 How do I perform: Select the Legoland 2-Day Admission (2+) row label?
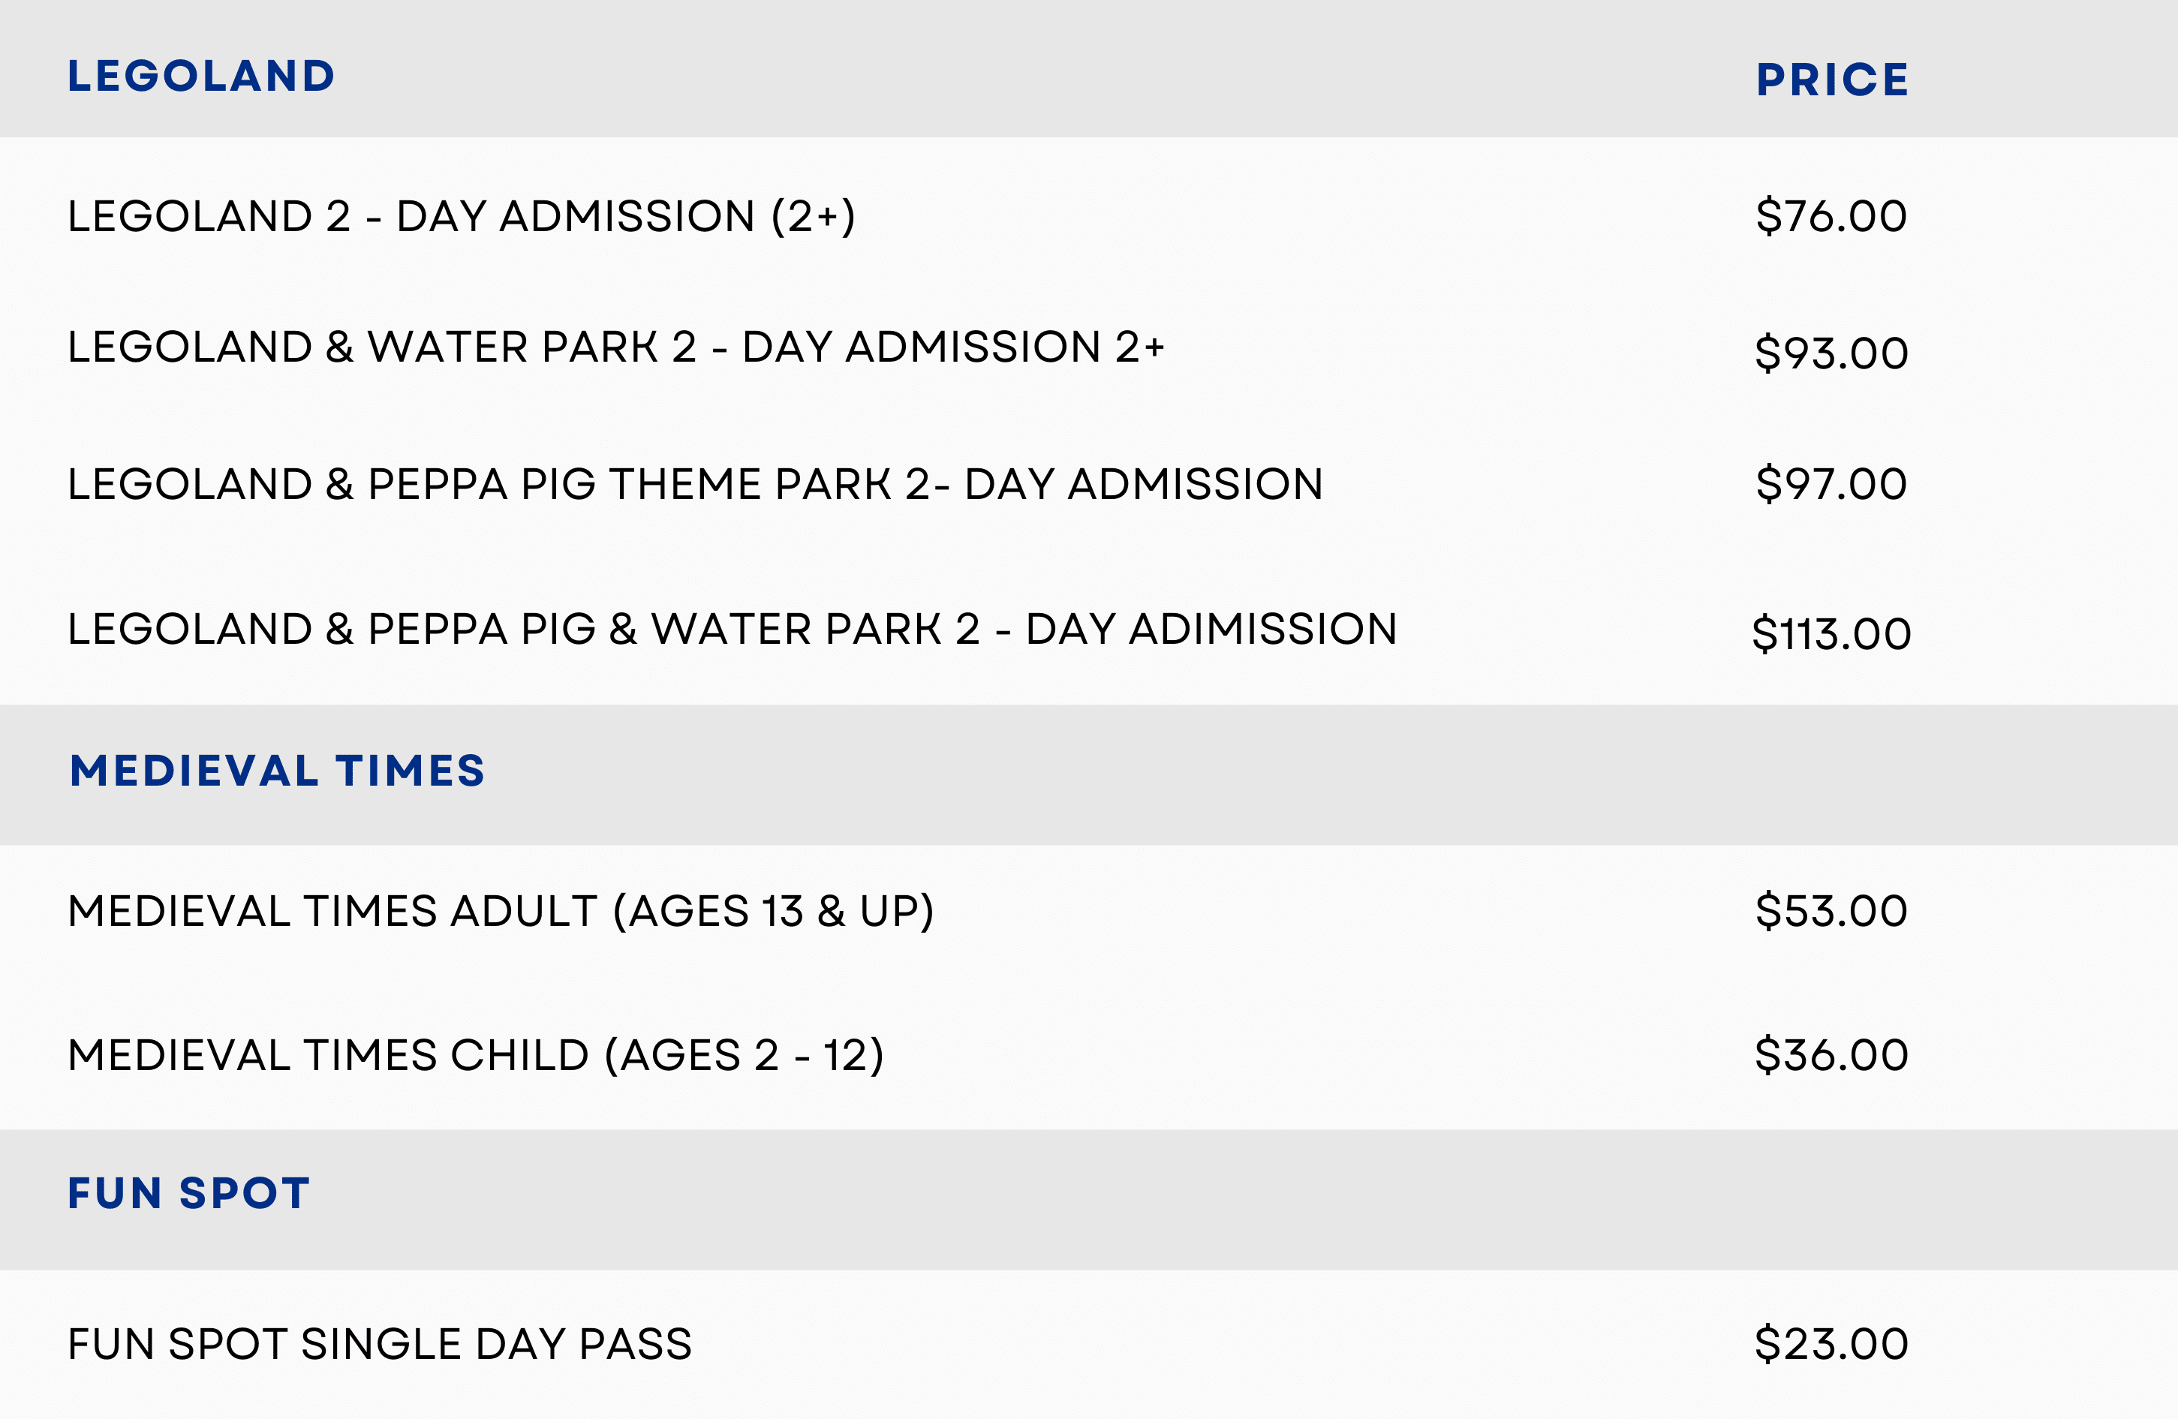pos(462,217)
